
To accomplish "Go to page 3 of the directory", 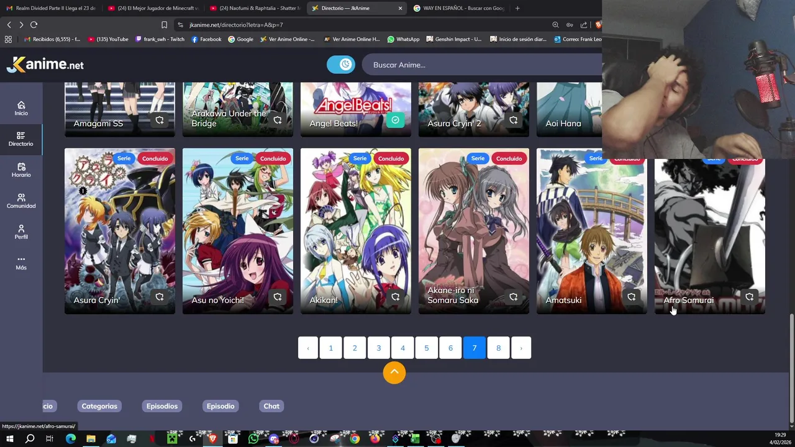I will tap(378, 348).
